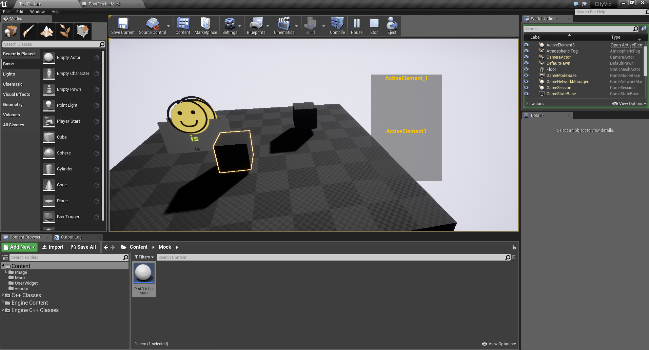The height and width of the screenshot is (350, 649).
Task: Open the Window menu
Action: coord(37,12)
